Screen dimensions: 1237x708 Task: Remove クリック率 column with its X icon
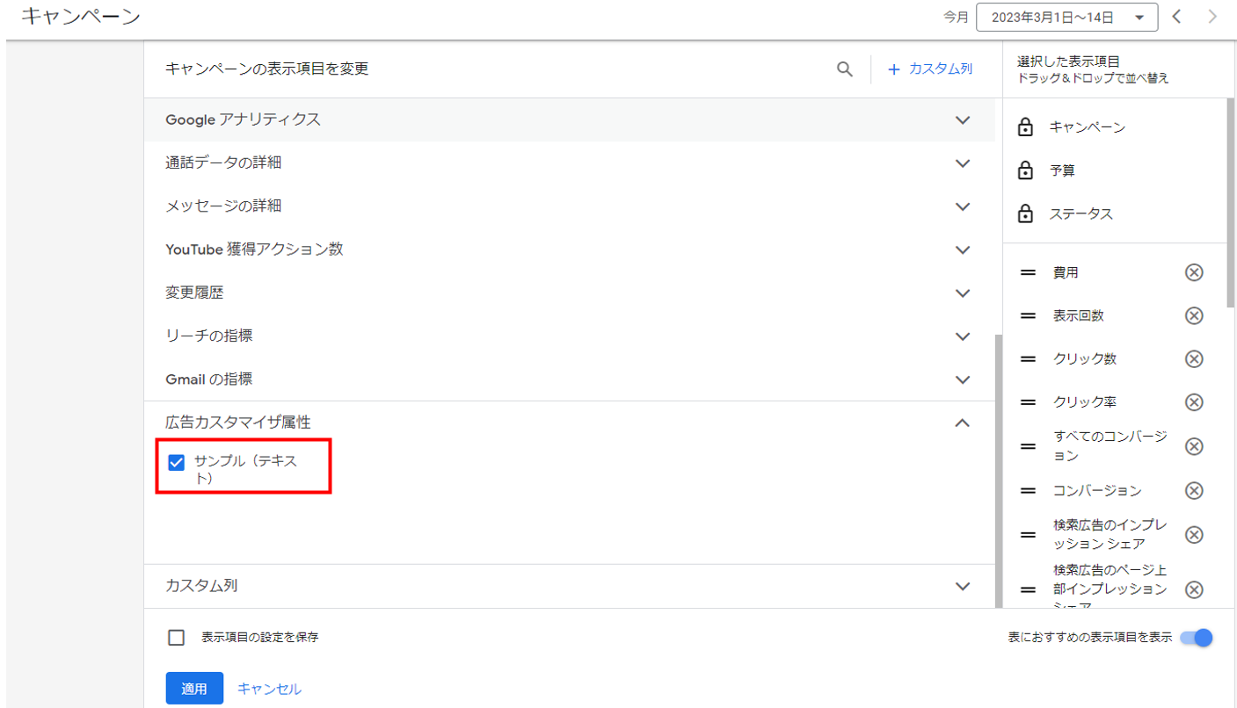point(1194,402)
